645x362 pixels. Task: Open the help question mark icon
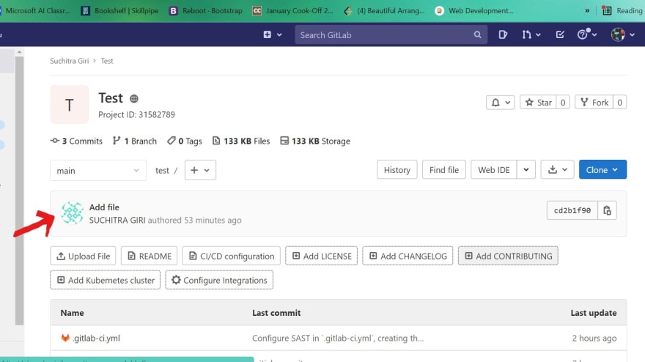pyautogui.click(x=582, y=34)
